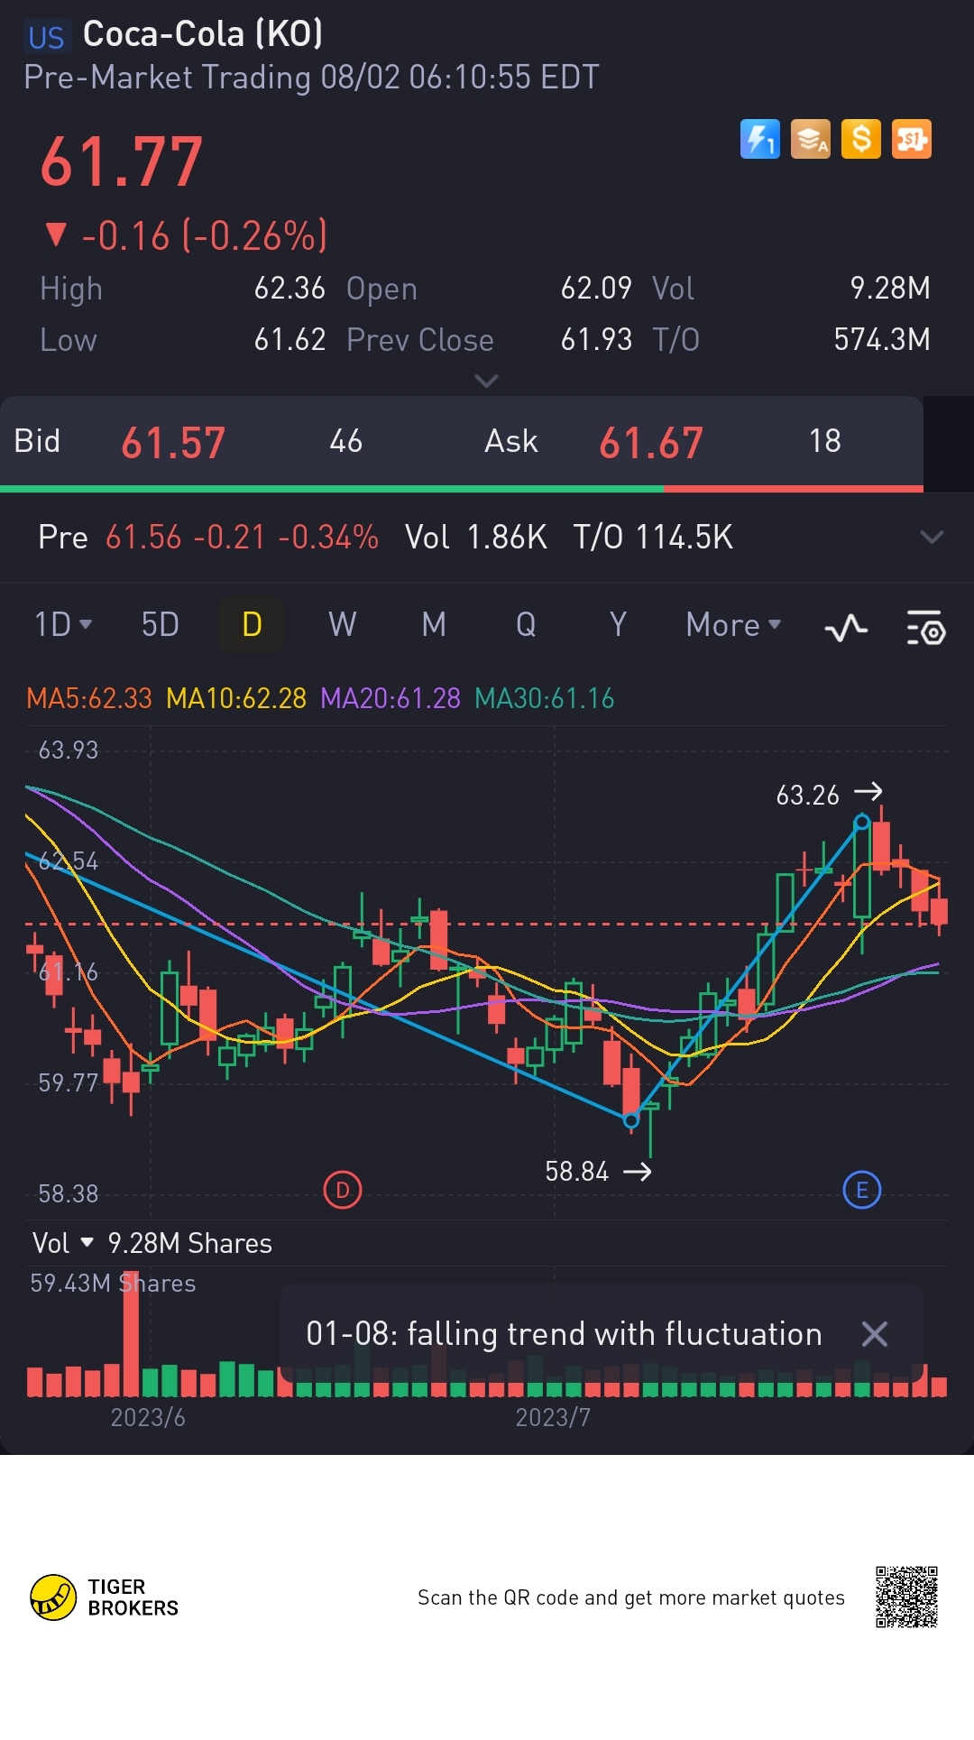Tap the yellow dollar sign icon

pos(860,139)
